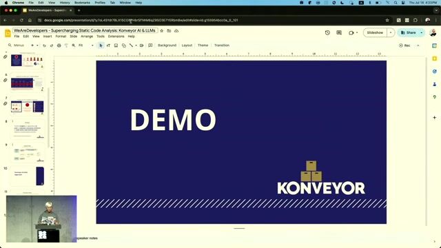441x248 pixels.
Task: Open Tasks in side panel
Action: tap(435, 72)
